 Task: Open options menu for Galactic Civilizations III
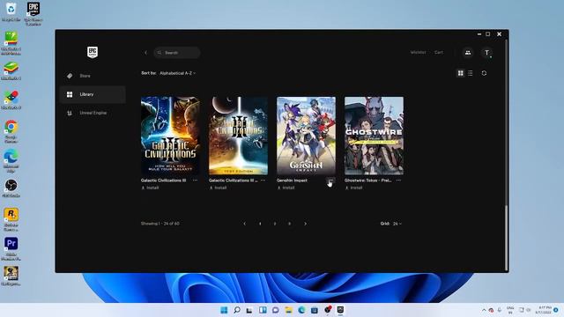(195, 181)
